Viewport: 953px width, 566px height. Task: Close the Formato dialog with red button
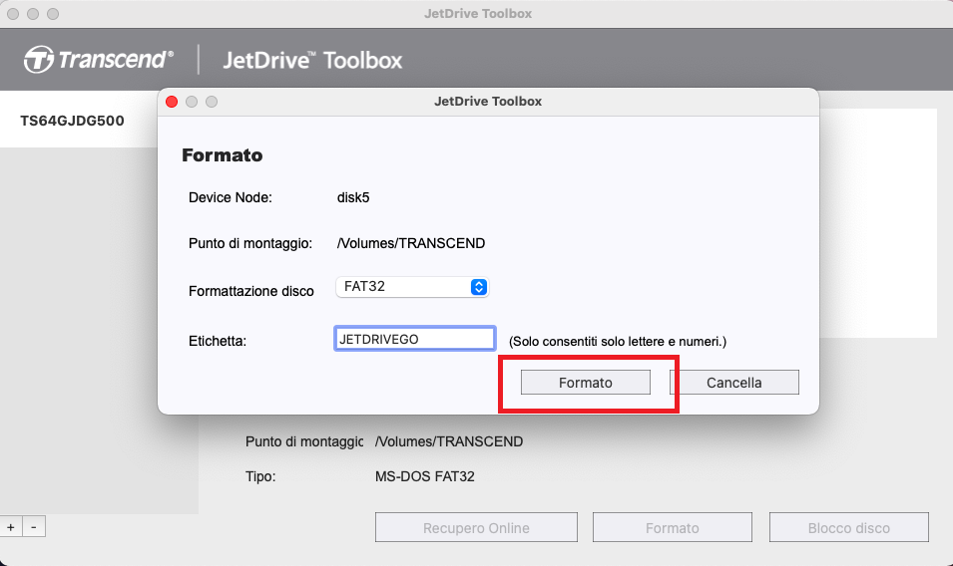coord(172,102)
